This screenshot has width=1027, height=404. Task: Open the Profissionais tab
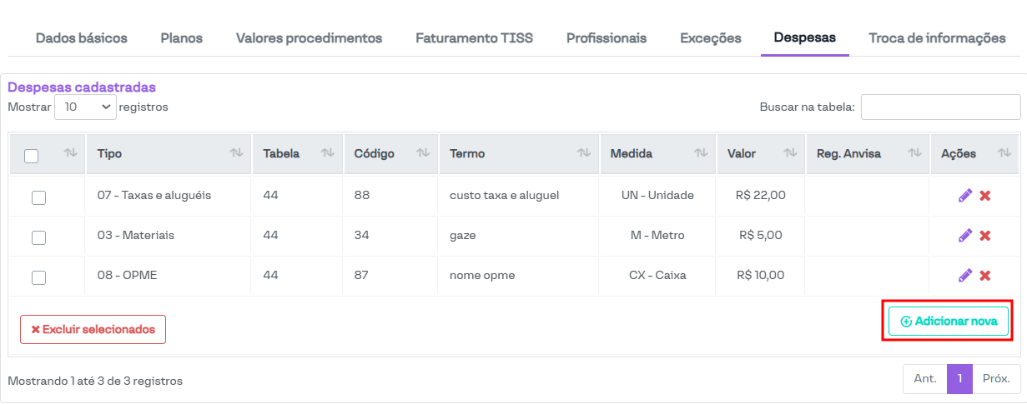point(607,38)
